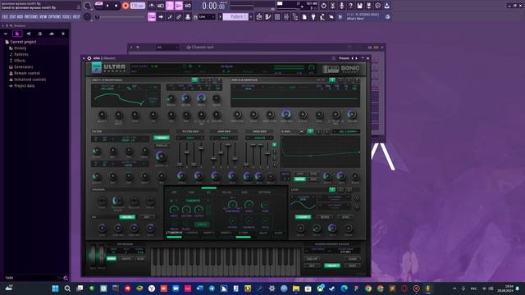Toggle wait for input before recording
This screenshot has height=295, width=525.
161,6
